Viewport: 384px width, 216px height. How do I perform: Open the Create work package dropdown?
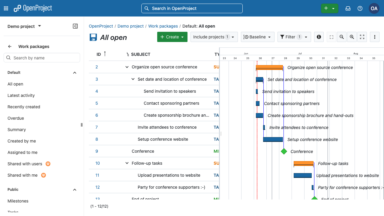pyautogui.click(x=172, y=37)
